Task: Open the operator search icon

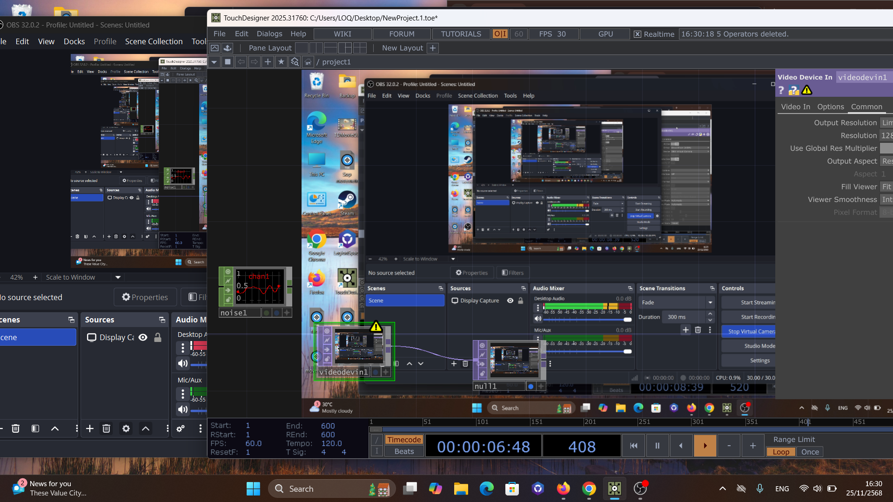Action: 295,62
